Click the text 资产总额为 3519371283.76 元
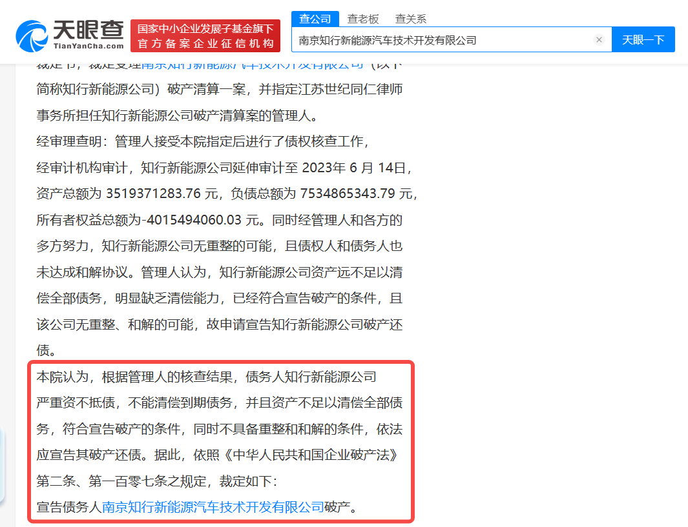This screenshot has width=688, height=527. 127,194
